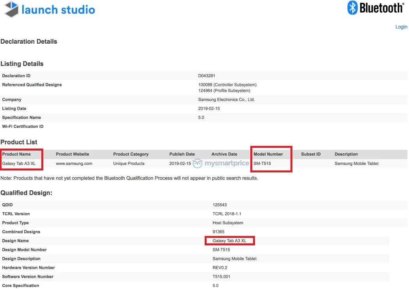Click the Product Type label
This screenshot has height=289, width=409.
click(15, 223)
